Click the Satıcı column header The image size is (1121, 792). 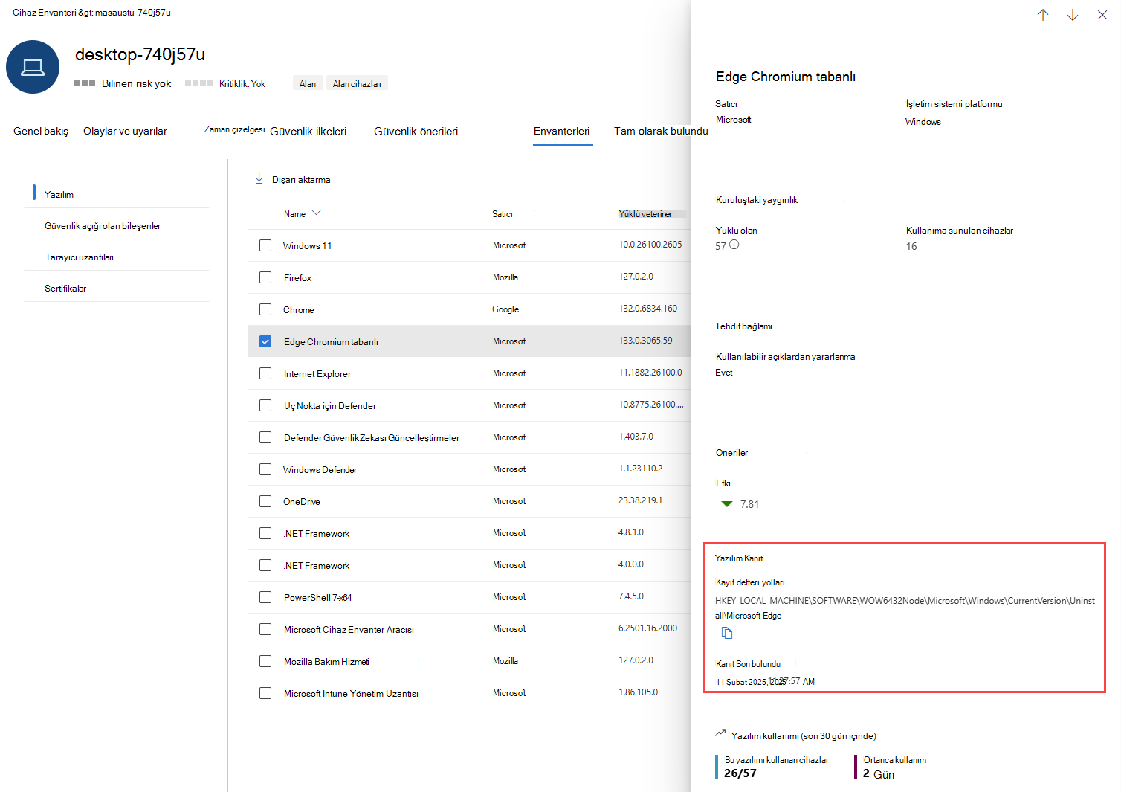(x=503, y=214)
